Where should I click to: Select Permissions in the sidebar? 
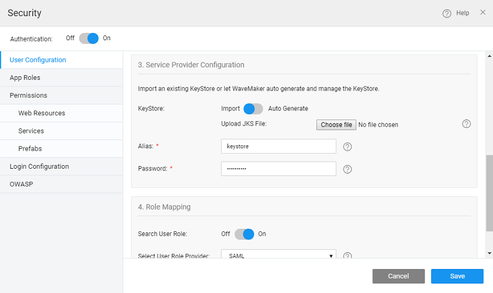pyautogui.click(x=28, y=95)
